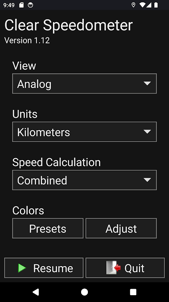Tap the Wi-Fi signal status icon
This screenshot has height=302, width=169.
tap(143, 5)
